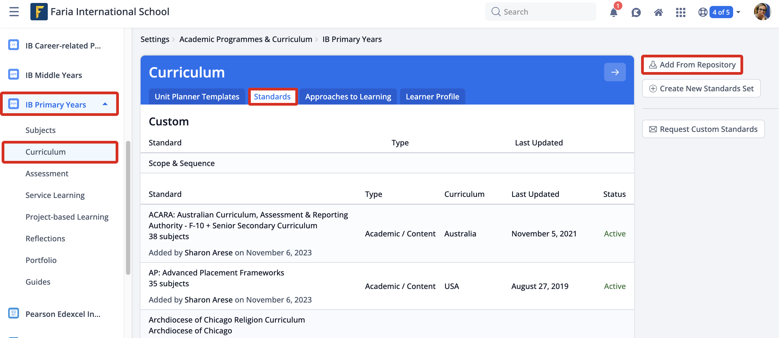The width and height of the screenshot is (779, 338).
Task: Click August 27, 2019 date cell
Action: [540, 286]
